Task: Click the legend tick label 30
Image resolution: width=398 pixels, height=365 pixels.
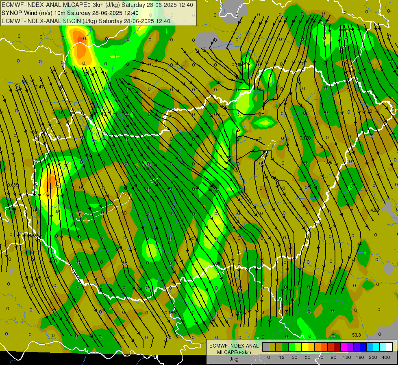Action: point(295,357)
